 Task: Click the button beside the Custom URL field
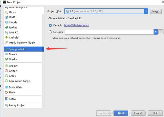161,32
